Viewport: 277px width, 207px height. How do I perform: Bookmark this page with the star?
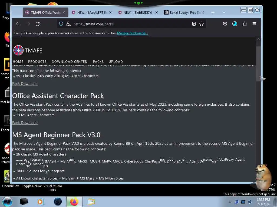pos(201,24)
